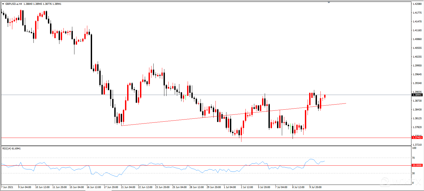Open the GBPUSD.a,H4 chart title dropdown arrow
This screenshot has height=191, width=424.
pos(3,4)
